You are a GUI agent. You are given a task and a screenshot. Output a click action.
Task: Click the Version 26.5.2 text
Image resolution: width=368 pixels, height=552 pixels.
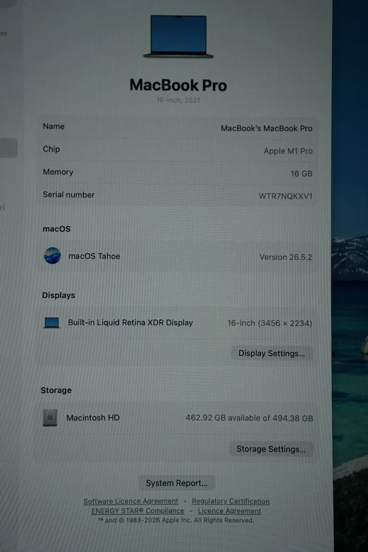tap(286, 257)
